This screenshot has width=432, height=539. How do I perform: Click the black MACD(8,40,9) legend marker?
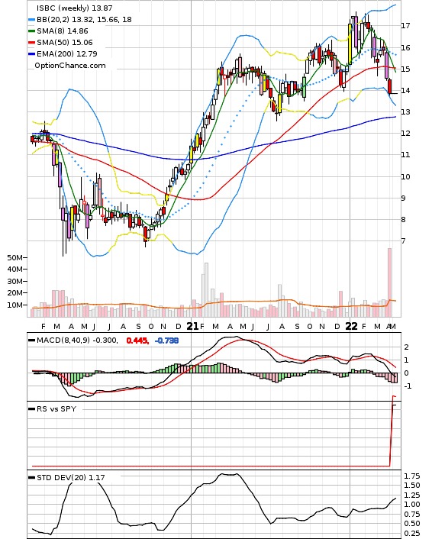click(31, 341)
